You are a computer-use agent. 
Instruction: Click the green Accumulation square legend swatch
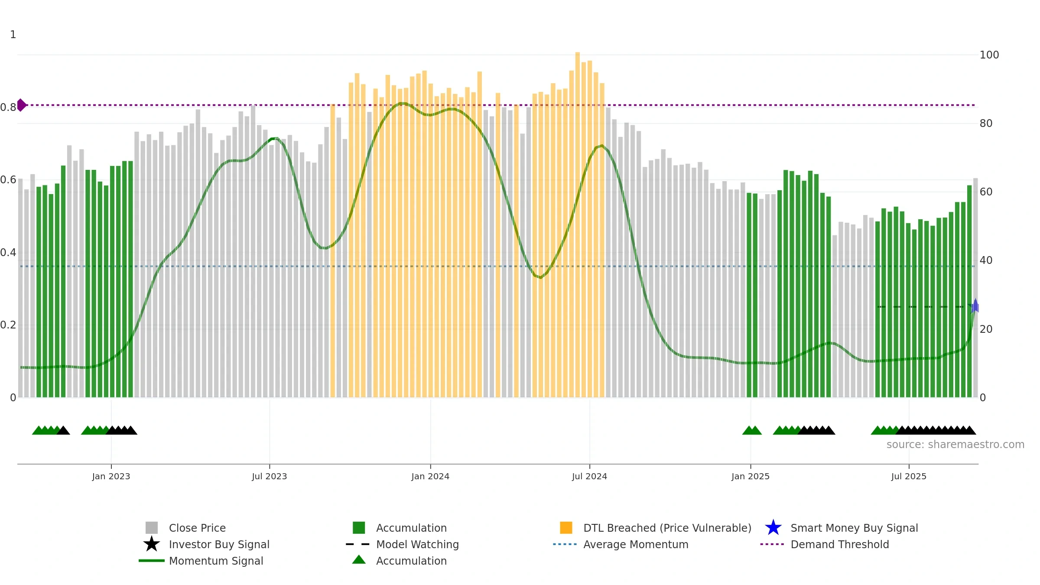point(359,528)
